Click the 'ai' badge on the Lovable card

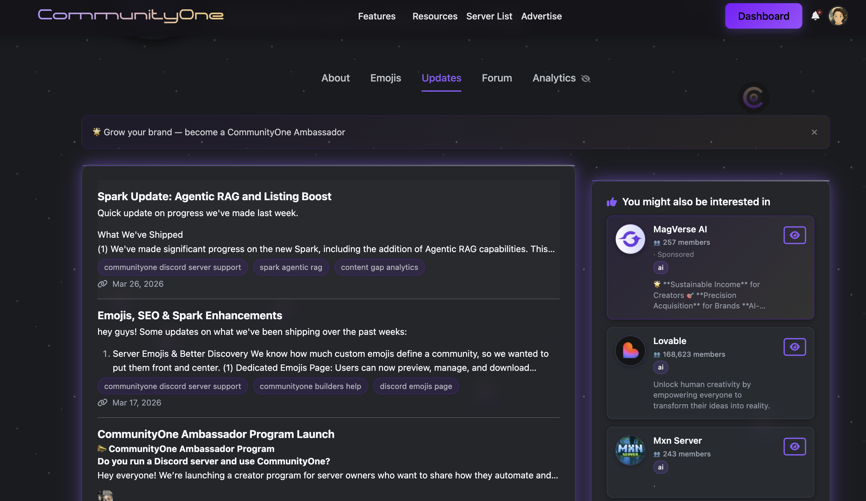(660, 367)
